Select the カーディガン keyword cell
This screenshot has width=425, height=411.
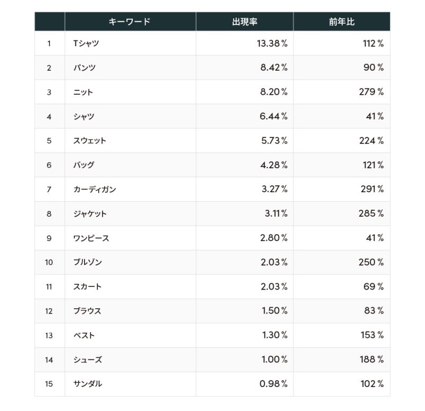pyautogui.click(x=95, y=190)
